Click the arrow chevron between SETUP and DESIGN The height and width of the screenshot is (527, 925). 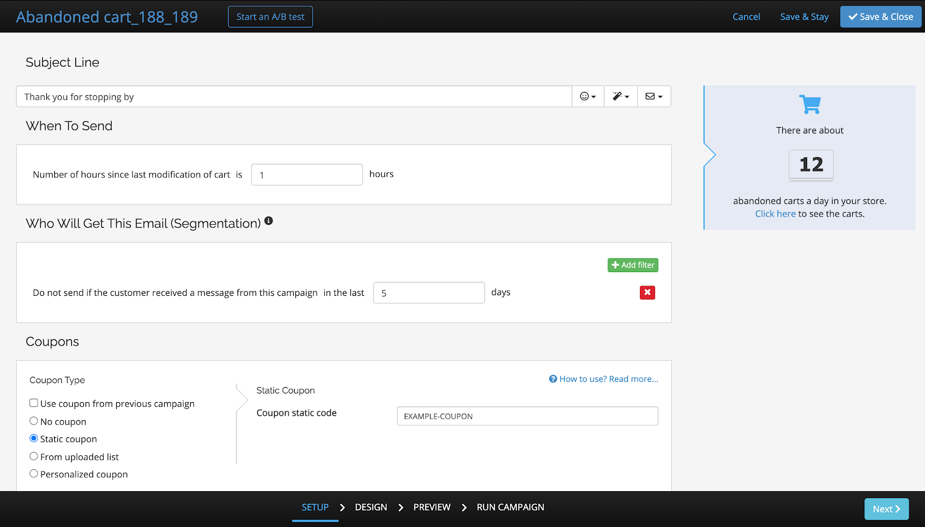[342, 507]
